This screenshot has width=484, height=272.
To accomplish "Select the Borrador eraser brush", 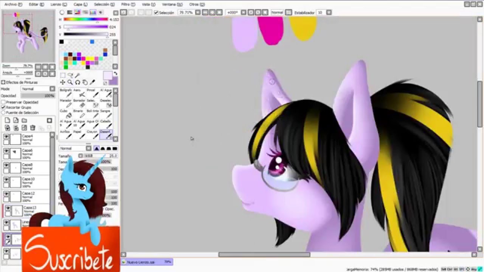I will click(x=82, y=103).
